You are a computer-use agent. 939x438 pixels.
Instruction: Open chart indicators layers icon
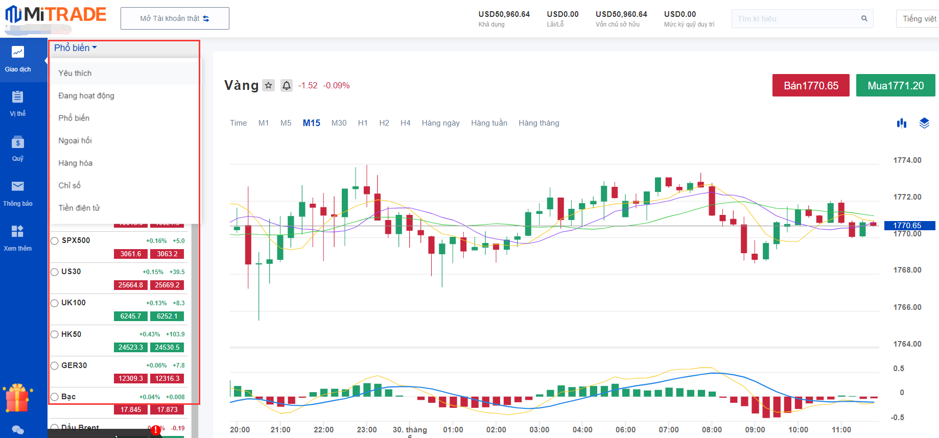pyautogui.click(x=924, y=123)
